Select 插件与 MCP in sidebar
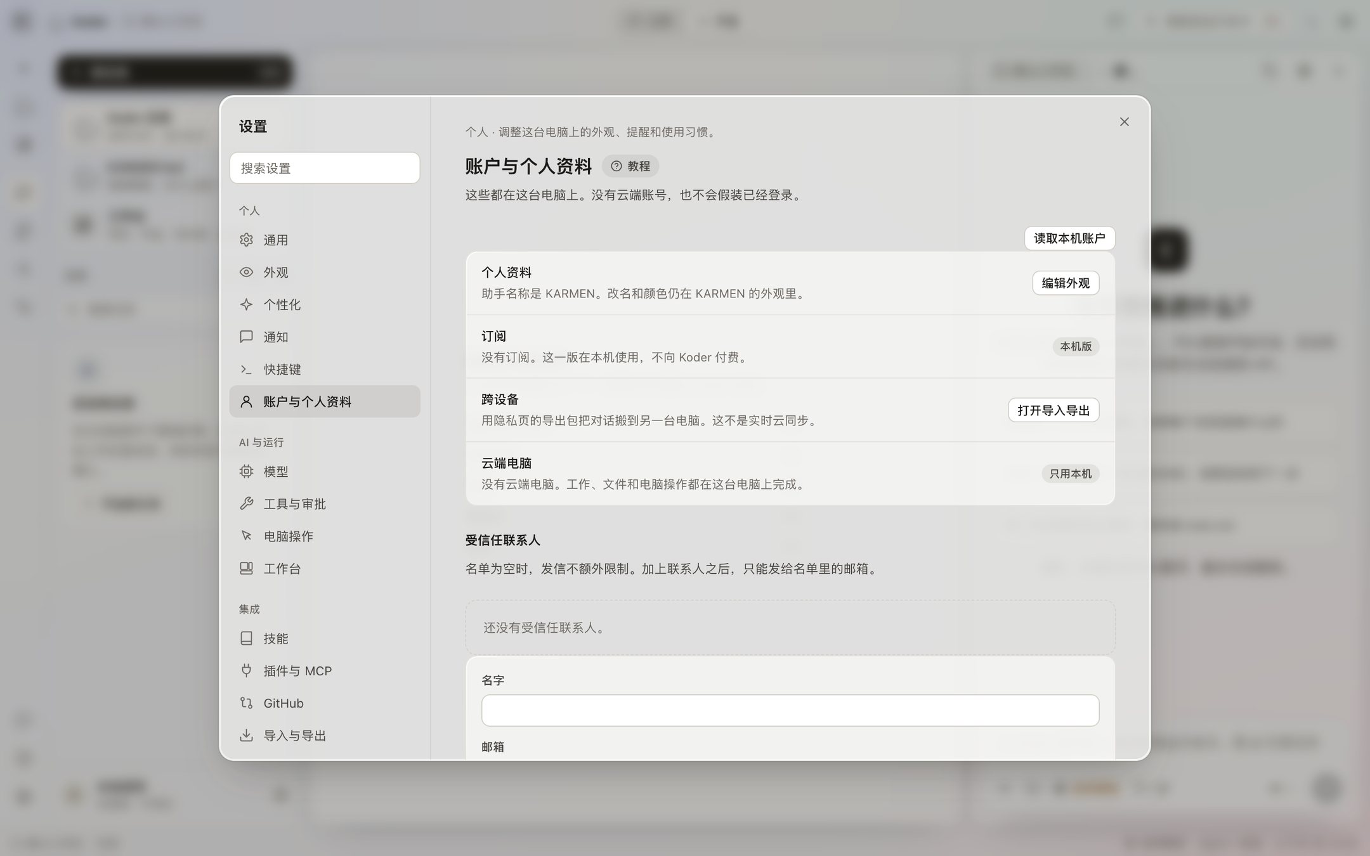Image resolution: width=1370 pixels, height=856 pixels. (325, 670)
